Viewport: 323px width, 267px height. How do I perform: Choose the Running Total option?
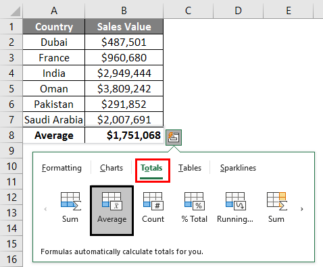coord(235,208)
